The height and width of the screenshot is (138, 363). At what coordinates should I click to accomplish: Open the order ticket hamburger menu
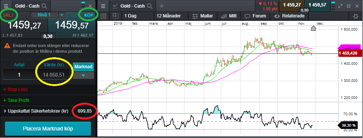(x=6, y=6)
